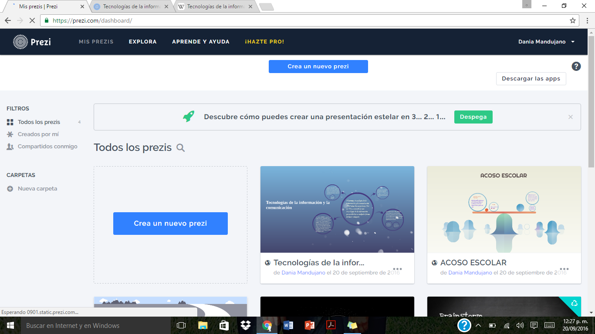Click the Descargar las apps button
595x334 pixels.
pos(531,79)
